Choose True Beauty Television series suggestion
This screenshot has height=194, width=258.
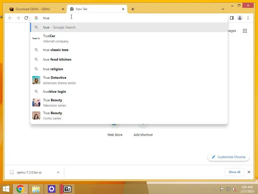point(129,103)
